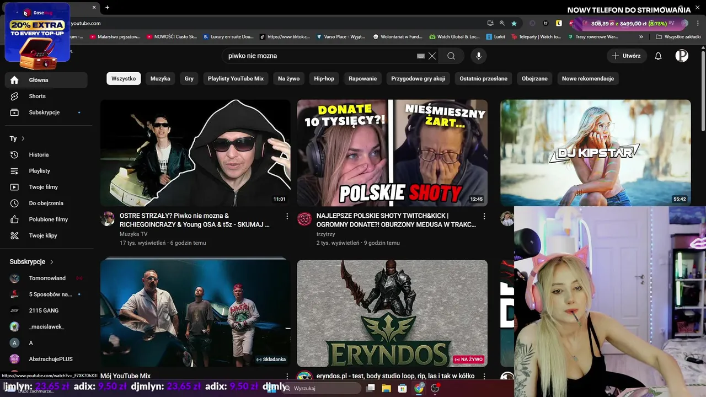
Task: Select the Wszystko filter chip
Action: (x=124, y=78)
